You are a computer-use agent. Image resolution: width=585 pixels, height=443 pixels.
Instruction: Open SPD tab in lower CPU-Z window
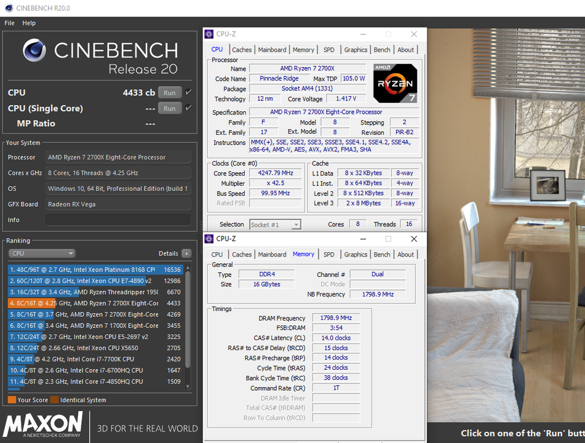(x=328, y=254)
